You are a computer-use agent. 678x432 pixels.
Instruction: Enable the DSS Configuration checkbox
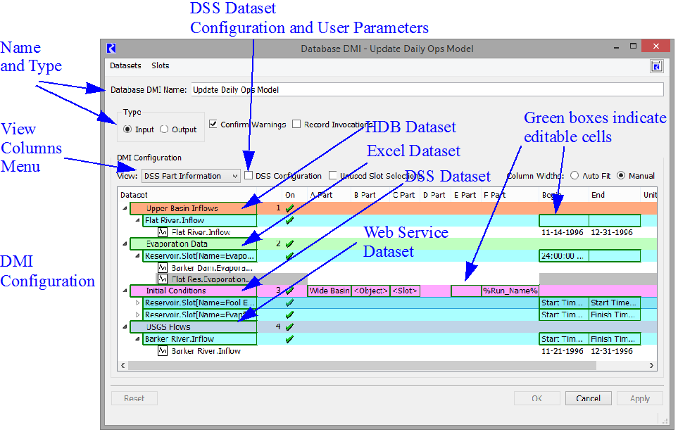point(249,176)
